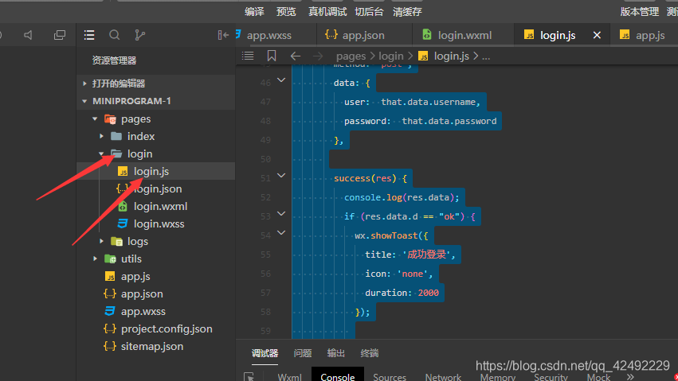Switch to the Mock devtools tab
This screenshot has width=678, height=381.
click(x=598, y=377)
